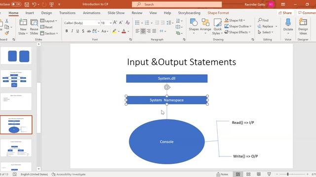Open the Transitions tab

coord(67,13)
